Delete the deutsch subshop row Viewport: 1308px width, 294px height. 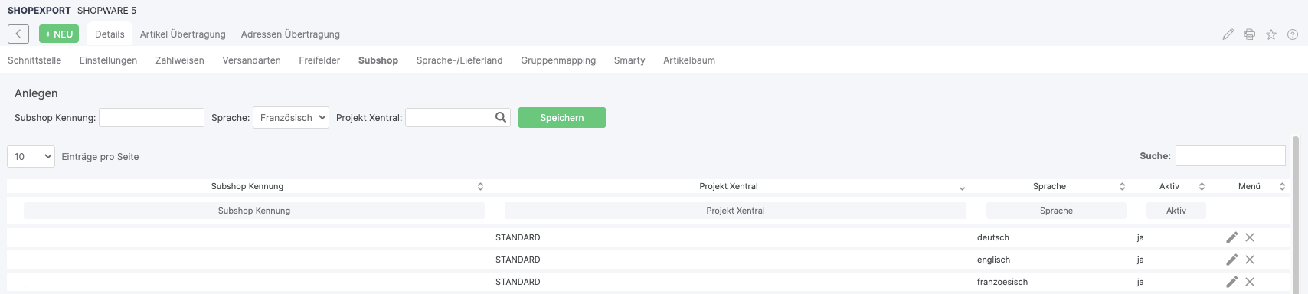pos(1250,237)
